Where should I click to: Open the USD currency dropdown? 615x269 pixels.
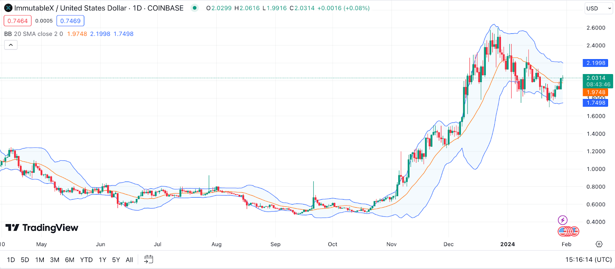point(599,8)
